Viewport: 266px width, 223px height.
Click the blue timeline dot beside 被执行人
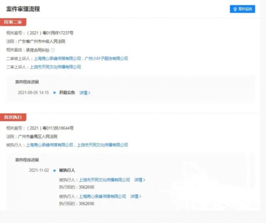54,170
